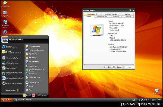Launch Internet Explorer from Start menu
The height and width of the screenshot is (107, 163).
(12, 47)
